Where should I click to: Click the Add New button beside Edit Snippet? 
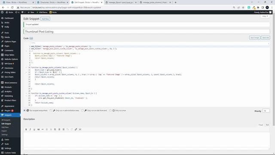[x=45, y=19]
